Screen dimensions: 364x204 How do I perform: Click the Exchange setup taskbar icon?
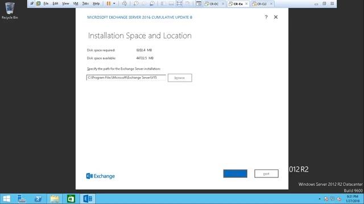pos(88,199)
